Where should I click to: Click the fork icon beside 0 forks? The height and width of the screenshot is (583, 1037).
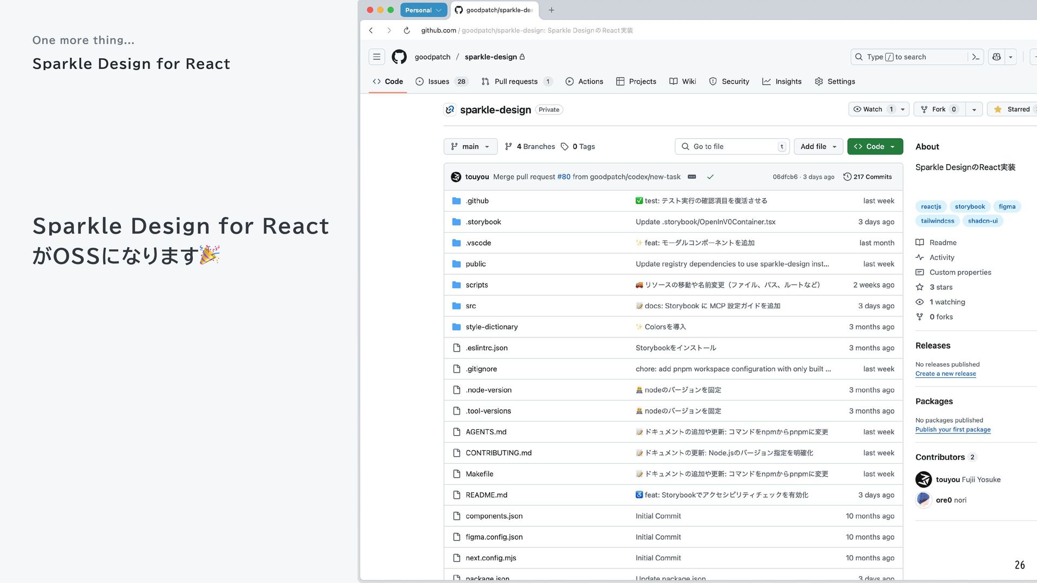click(920, 317)
